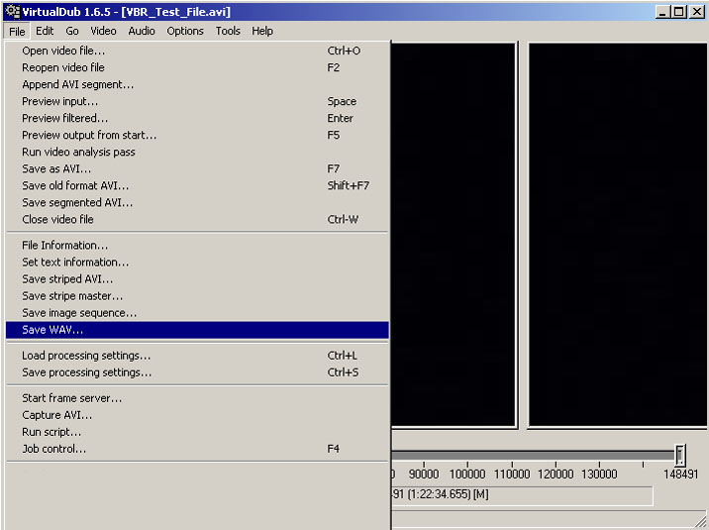Open the File menu
709x530 pixels.
point(17,31)
